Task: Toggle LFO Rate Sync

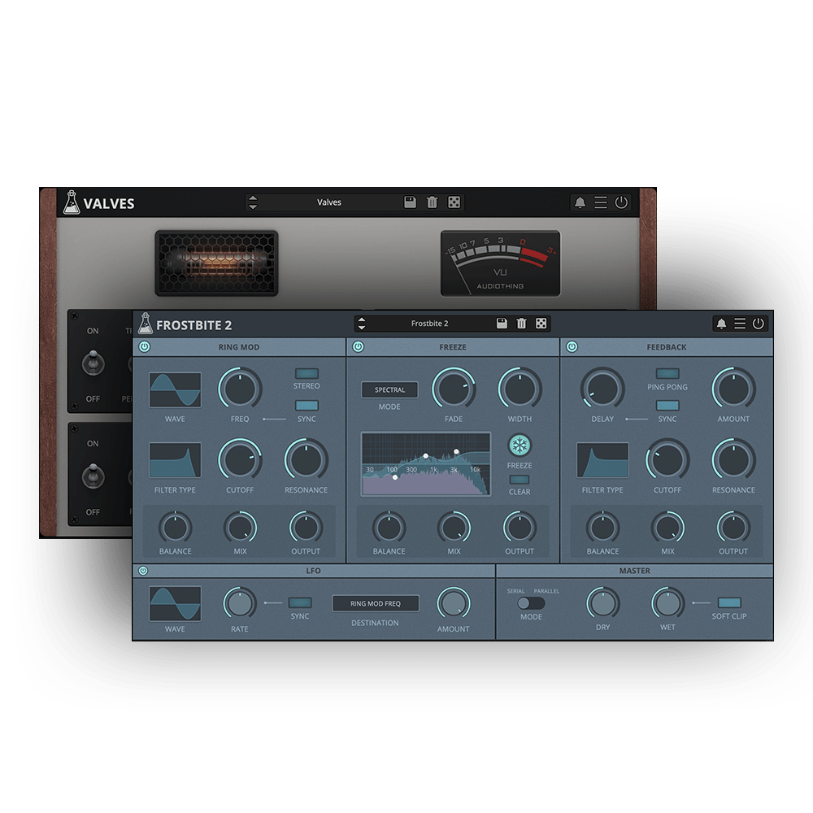Action: click(x=300, y=602)
